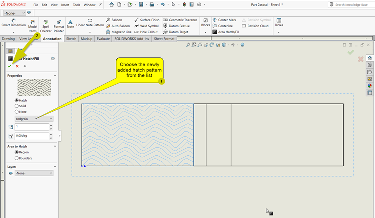Click the Surface Finish button
375x218 pixels.
pyautogui.click(x=146, y=20)
